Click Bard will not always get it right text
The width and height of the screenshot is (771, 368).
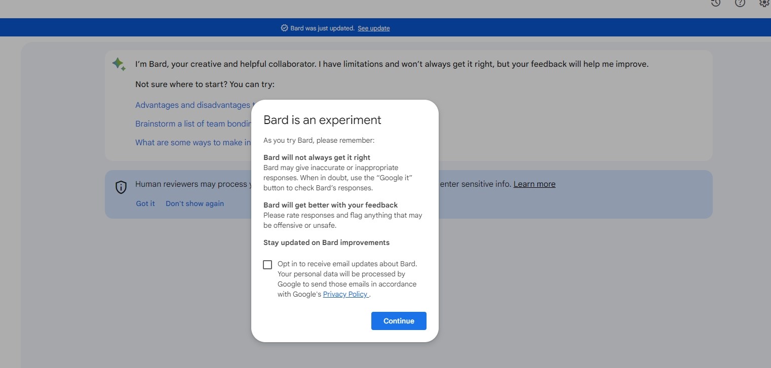pos(317,157)
